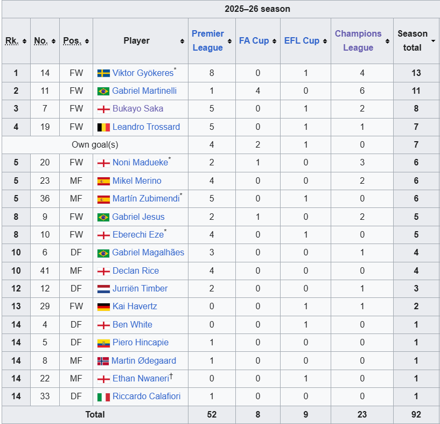Open the FA Cup header link
The height and width of the screenshot is (424, 440).
pyautogui.click(x=254, y=41)
